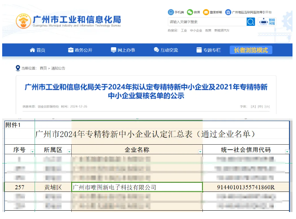Click the bureau logo emblem
The width and height of the screenshot is (296, 219).
(23, 21)
